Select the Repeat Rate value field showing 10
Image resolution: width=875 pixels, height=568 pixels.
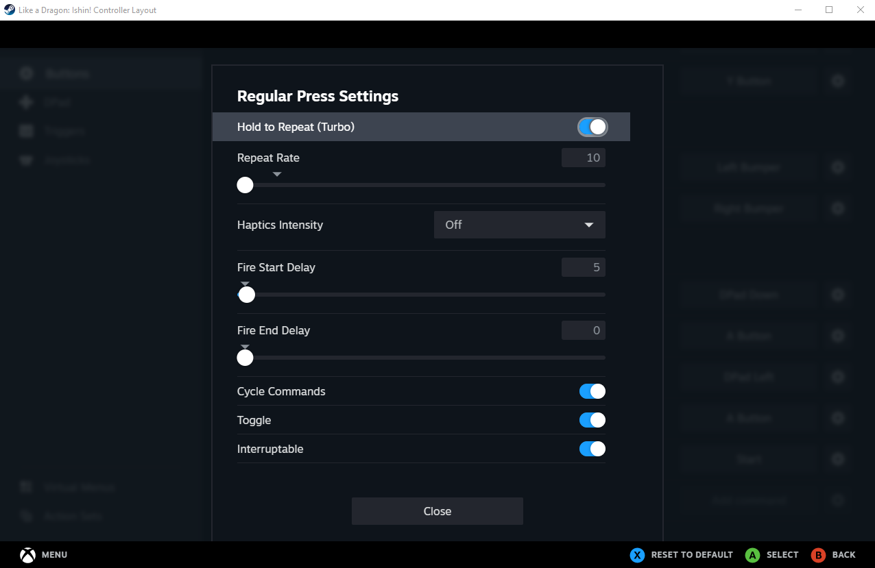[x=584, y=158]
